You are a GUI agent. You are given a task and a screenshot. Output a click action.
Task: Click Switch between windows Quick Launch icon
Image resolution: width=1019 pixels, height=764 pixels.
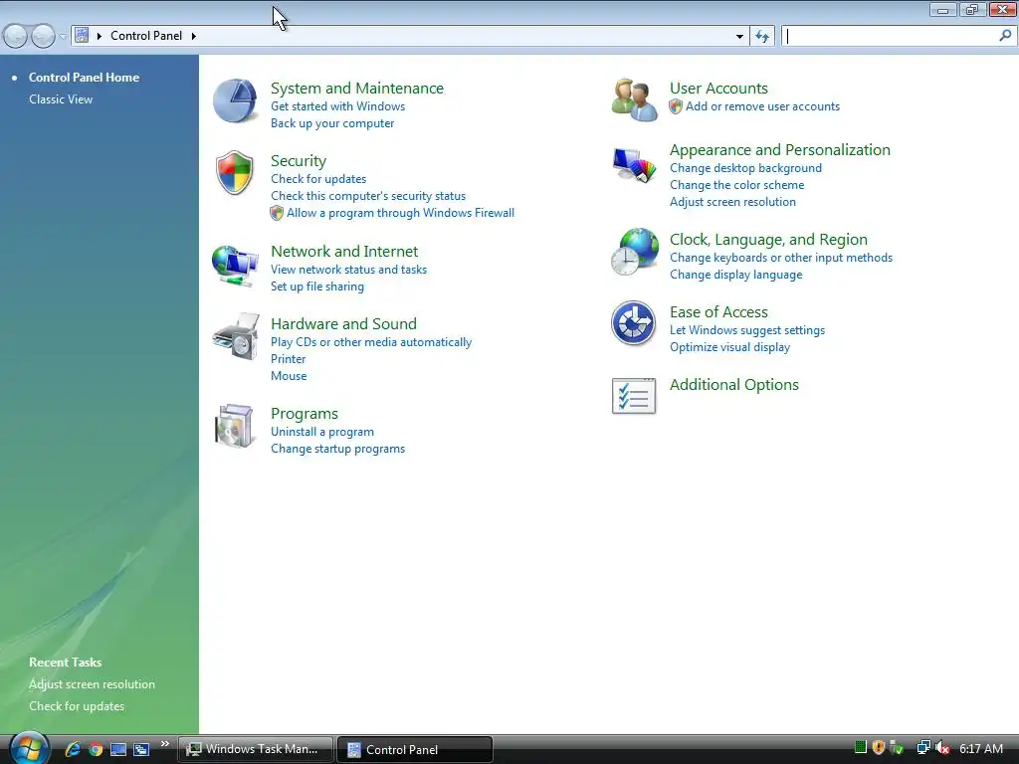tap(141, 749)
